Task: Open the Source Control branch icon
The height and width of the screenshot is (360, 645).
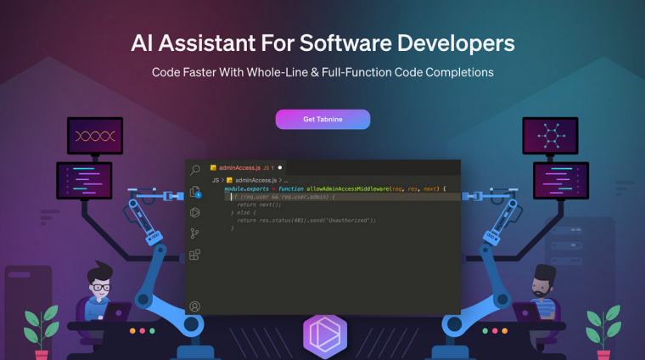Action: (x=195, y=233)
